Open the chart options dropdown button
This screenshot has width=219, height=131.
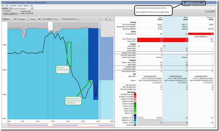[111, 19]
